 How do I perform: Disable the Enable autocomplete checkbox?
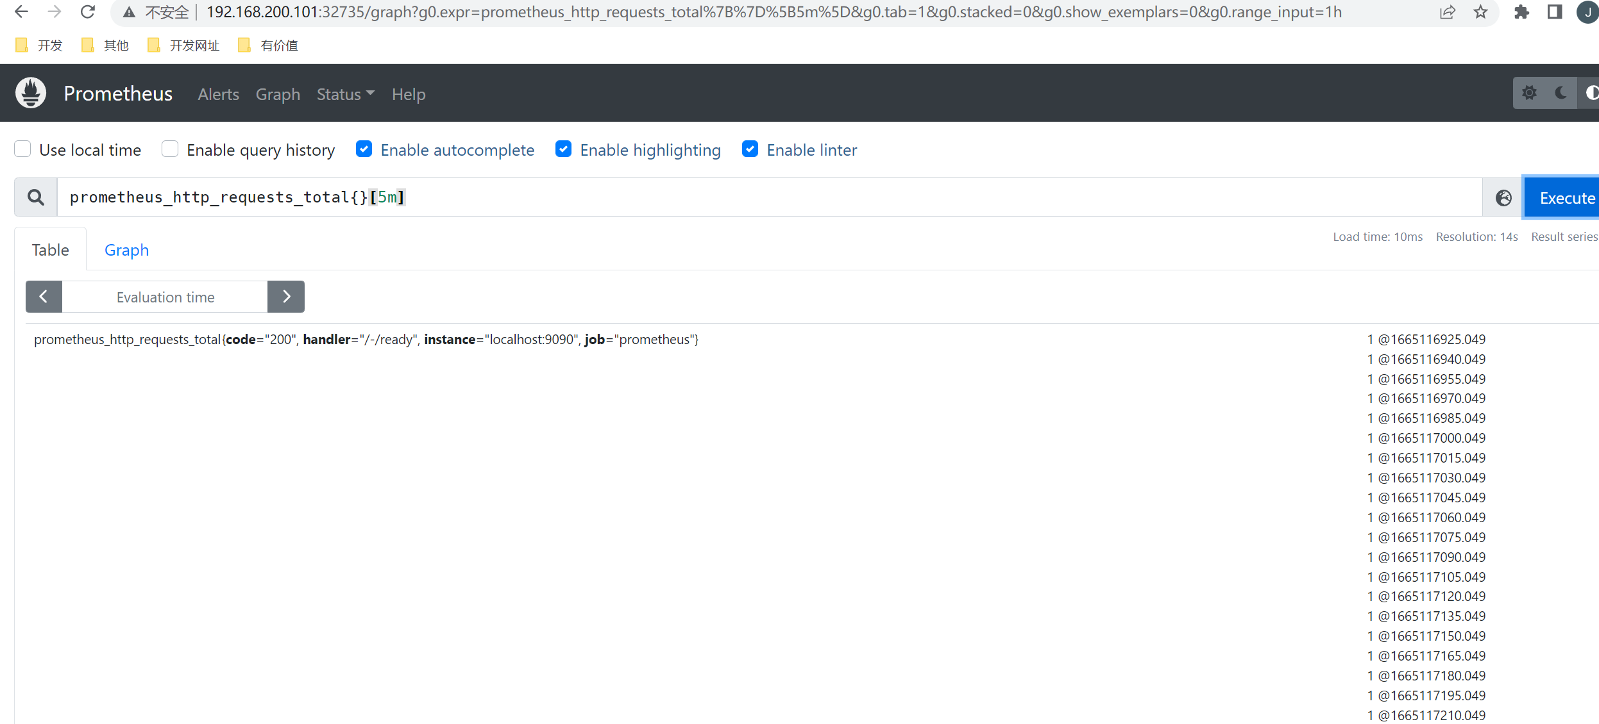(364, 149)
